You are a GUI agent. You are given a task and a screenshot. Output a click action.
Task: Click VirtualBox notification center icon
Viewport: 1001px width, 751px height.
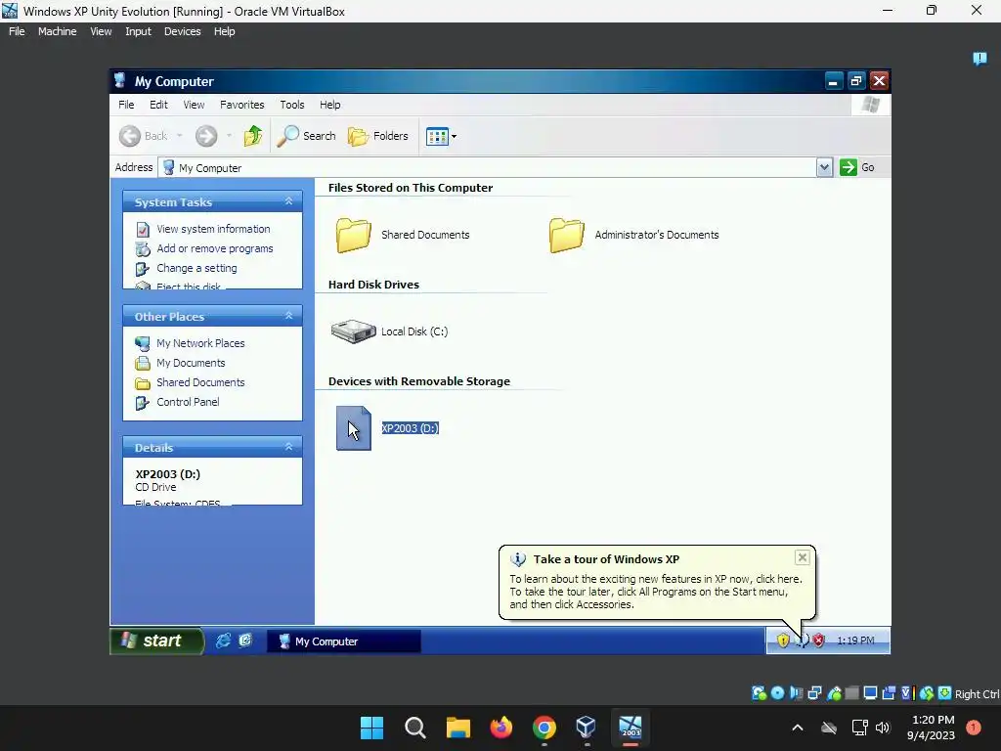click(x=979, y=59)
